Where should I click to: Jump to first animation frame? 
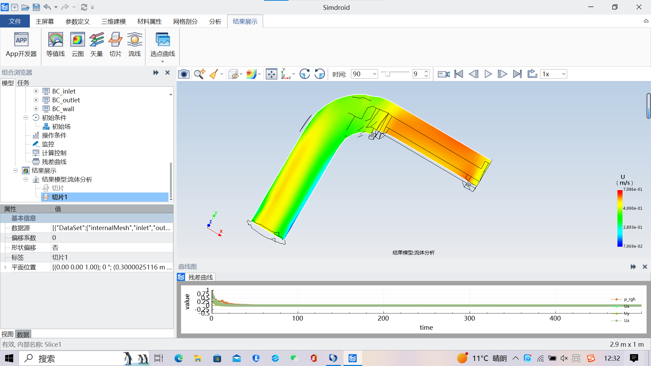[459, 74]
